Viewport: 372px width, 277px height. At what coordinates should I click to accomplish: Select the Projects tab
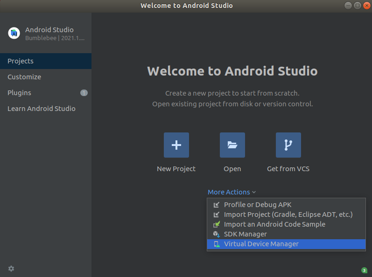click(46, 61)
